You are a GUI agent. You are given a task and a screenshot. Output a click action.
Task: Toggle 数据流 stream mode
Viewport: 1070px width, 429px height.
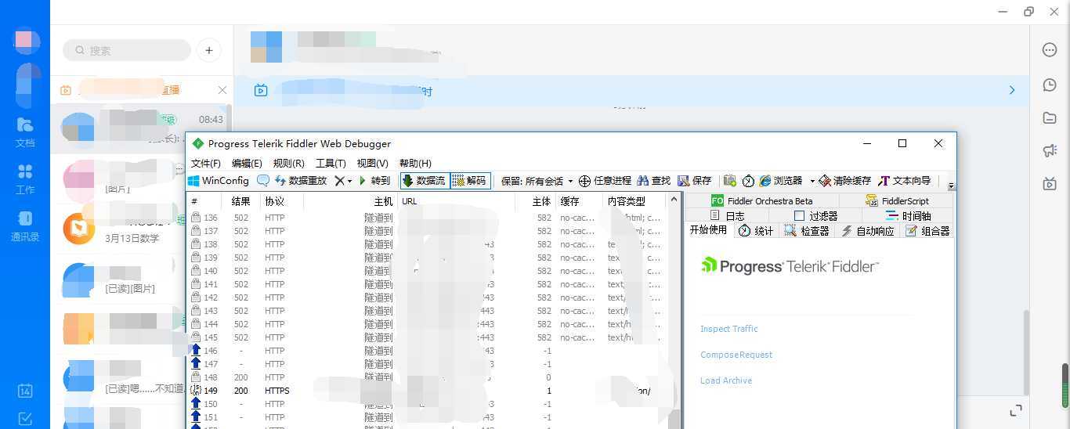pyautogui.click(x=425, y=181)
